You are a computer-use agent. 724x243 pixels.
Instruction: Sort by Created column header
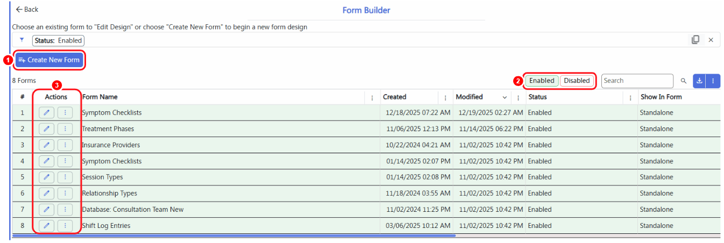click(x=394, y=97)
